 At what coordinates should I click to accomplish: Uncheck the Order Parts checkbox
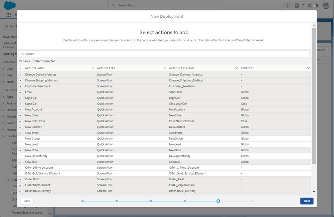[x=20, y=179]
